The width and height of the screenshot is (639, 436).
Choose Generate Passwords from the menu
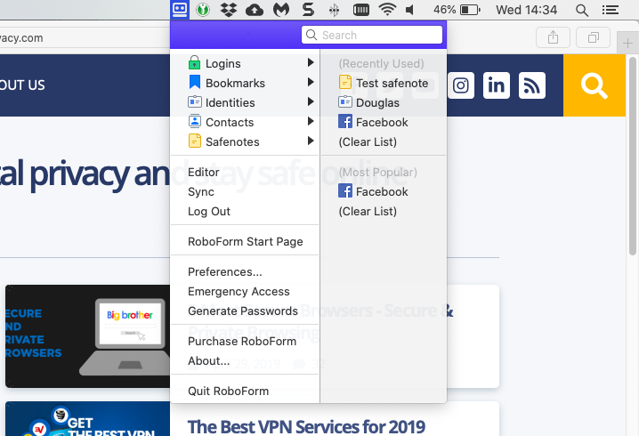tap(243, 311)
